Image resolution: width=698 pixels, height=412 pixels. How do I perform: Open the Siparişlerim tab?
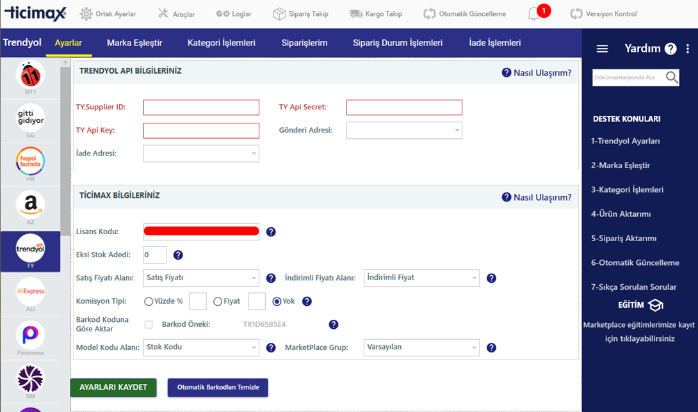tap(304, 43)
